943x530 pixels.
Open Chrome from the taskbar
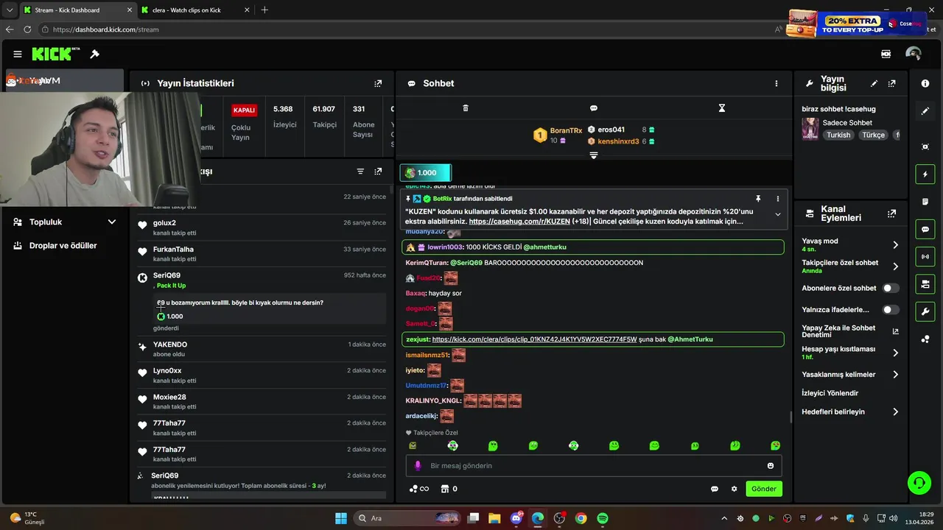(581, 518)
